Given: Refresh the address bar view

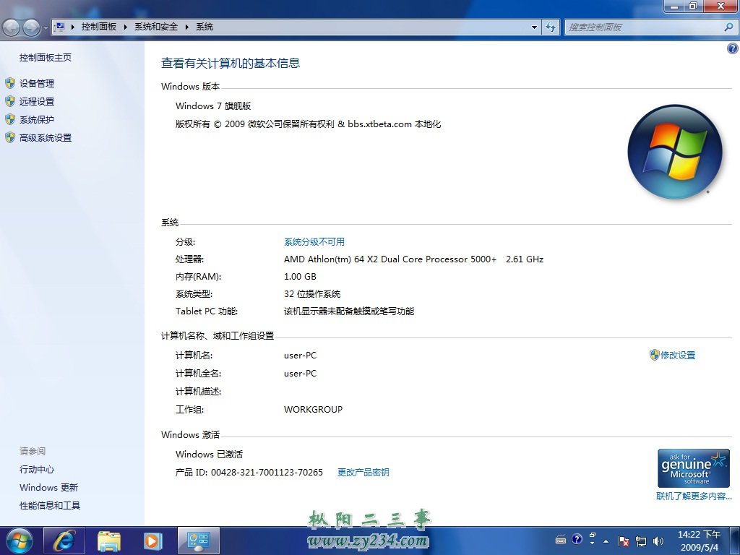Looking at the screenshot, I should point(550,27).
